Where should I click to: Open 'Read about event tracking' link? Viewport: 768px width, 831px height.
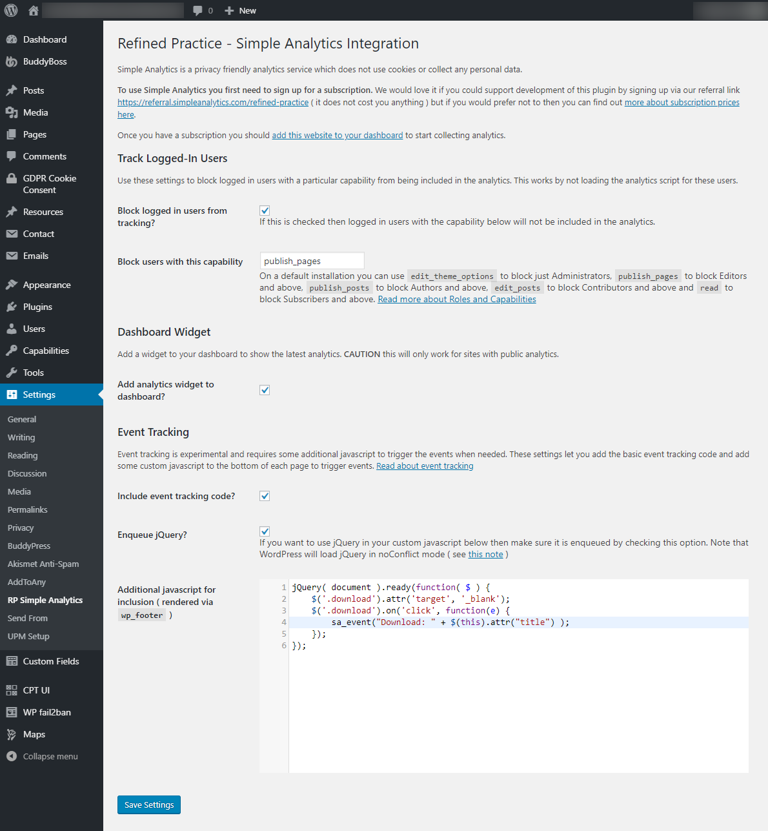pos(425,466)
